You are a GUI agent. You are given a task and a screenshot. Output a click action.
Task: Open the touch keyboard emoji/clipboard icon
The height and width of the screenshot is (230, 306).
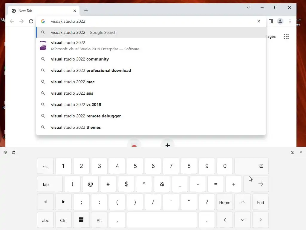14,152
